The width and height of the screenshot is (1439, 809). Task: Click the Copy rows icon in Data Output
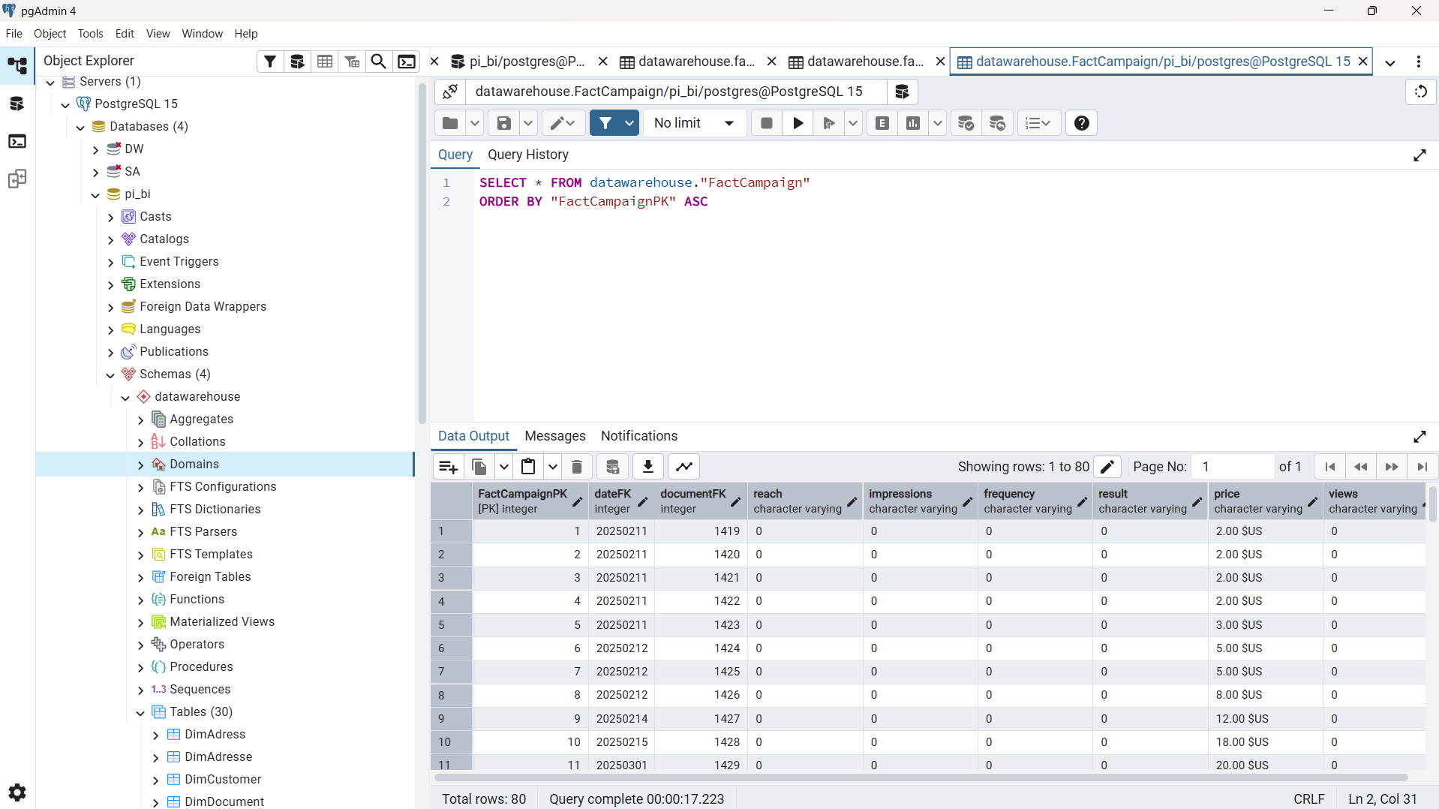coord(479,467)
